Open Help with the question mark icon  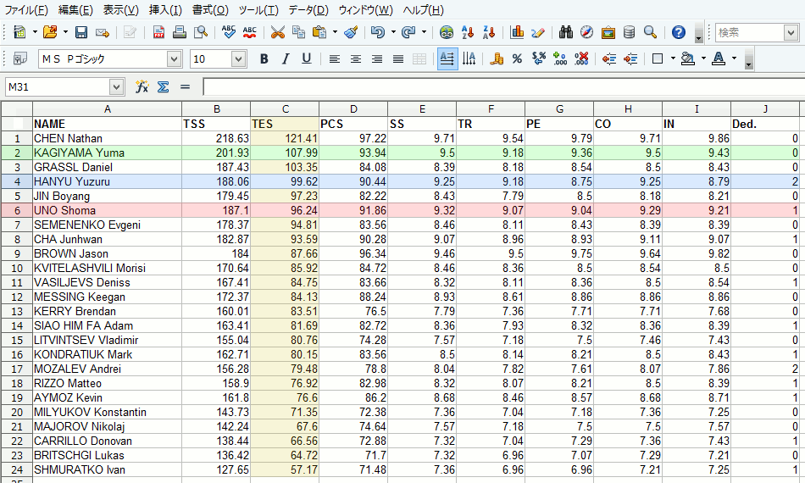tap(678, 32)
